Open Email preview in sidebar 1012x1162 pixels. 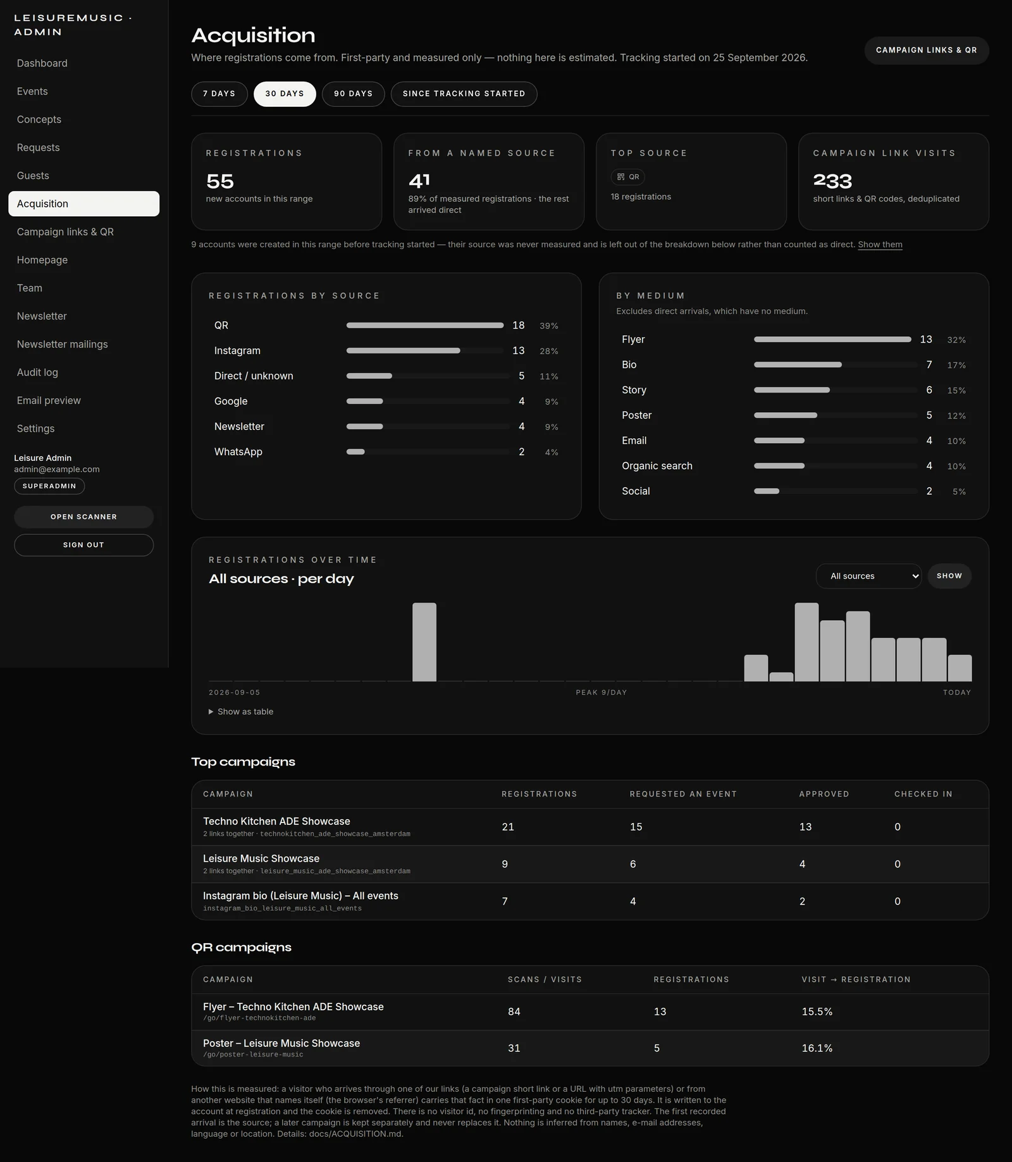click(x=83, y=400)
